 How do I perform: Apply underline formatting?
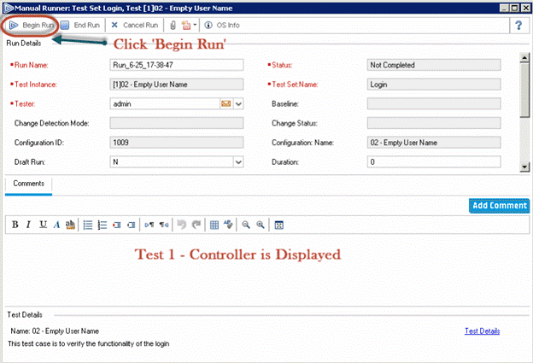point(43,225)
